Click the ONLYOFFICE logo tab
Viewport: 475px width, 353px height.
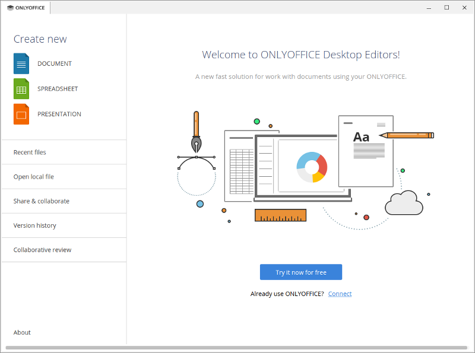[26, 8]
